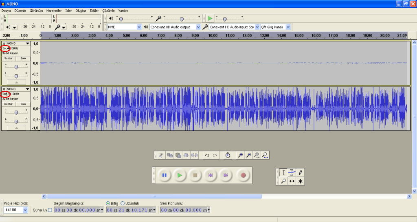Click the Silence audio icon
Image resolution: width=417 pixels, height=222 pixels.
pos(195,155)
